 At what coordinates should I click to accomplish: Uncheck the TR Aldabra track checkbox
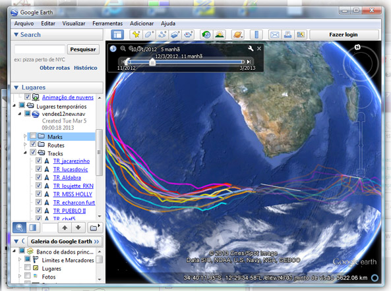tap(38, 177)
